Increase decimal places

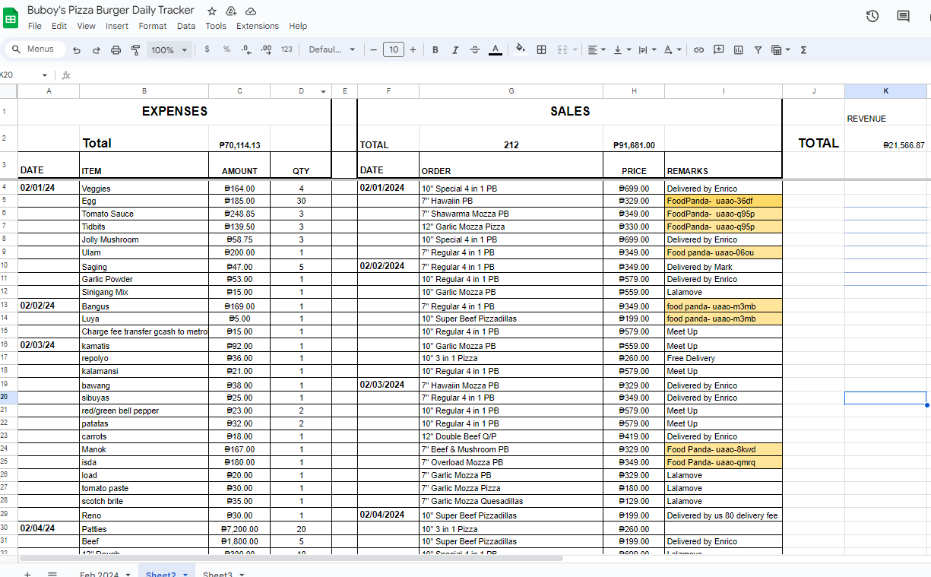tap(266, 49)
